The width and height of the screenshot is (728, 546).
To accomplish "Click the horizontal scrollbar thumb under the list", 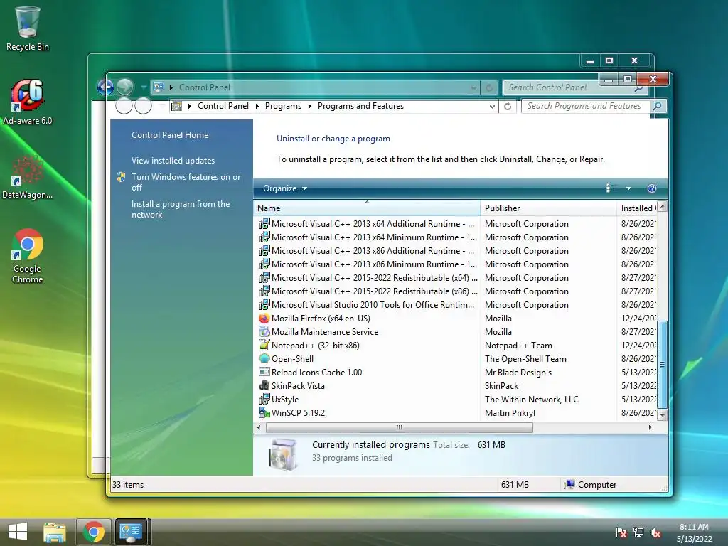I will (400, 427).
